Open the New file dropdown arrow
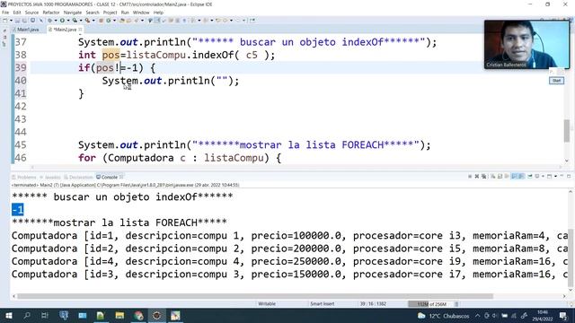 pyautogui.click(x=11, y=21)
